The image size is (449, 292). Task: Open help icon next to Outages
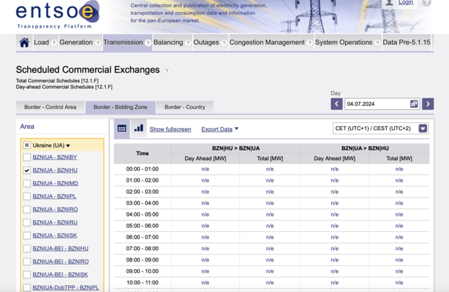click(224, 43)
